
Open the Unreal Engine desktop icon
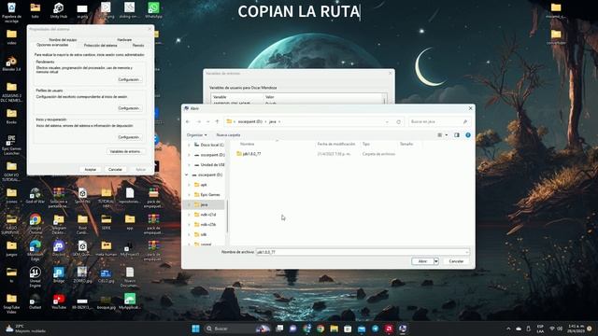click(x=36, y=276)
